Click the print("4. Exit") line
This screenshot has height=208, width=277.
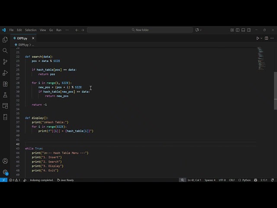45,170
